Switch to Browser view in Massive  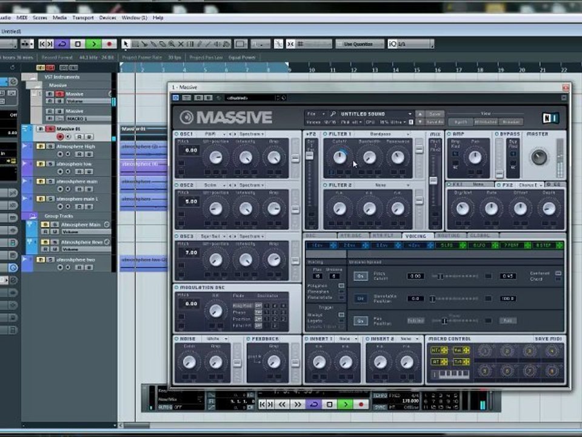[510, 122]
